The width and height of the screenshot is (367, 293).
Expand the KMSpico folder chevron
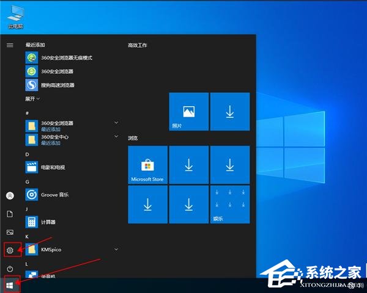[116, 249]
